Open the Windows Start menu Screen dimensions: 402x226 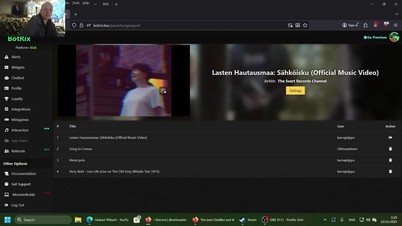(8, 220)
